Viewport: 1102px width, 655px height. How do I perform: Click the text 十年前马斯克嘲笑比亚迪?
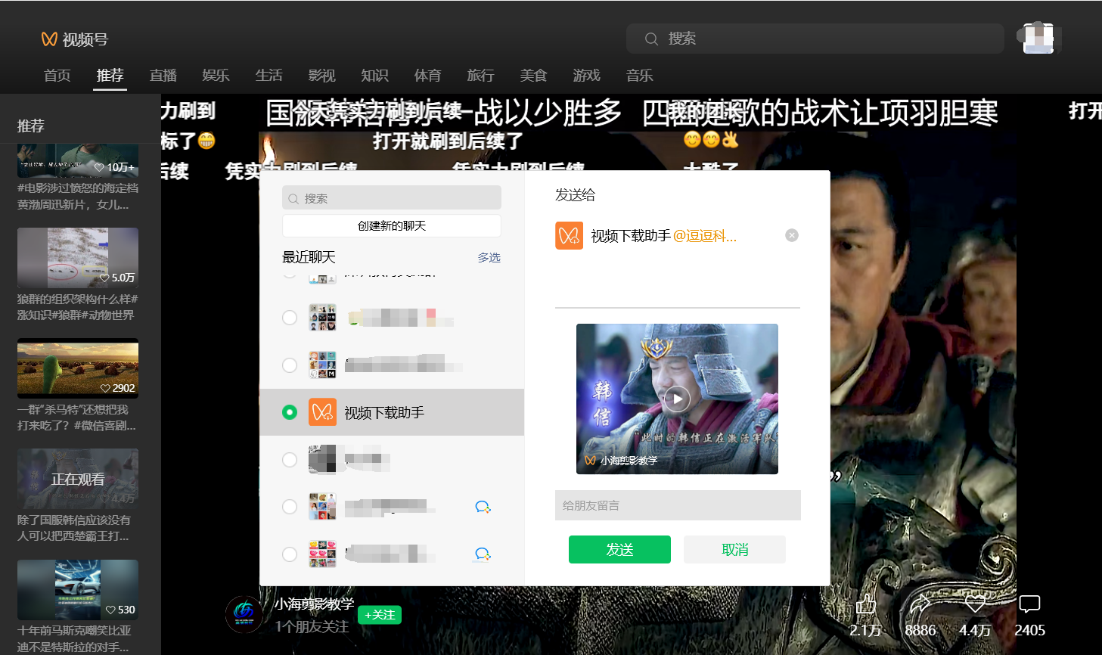click(74, 638)
